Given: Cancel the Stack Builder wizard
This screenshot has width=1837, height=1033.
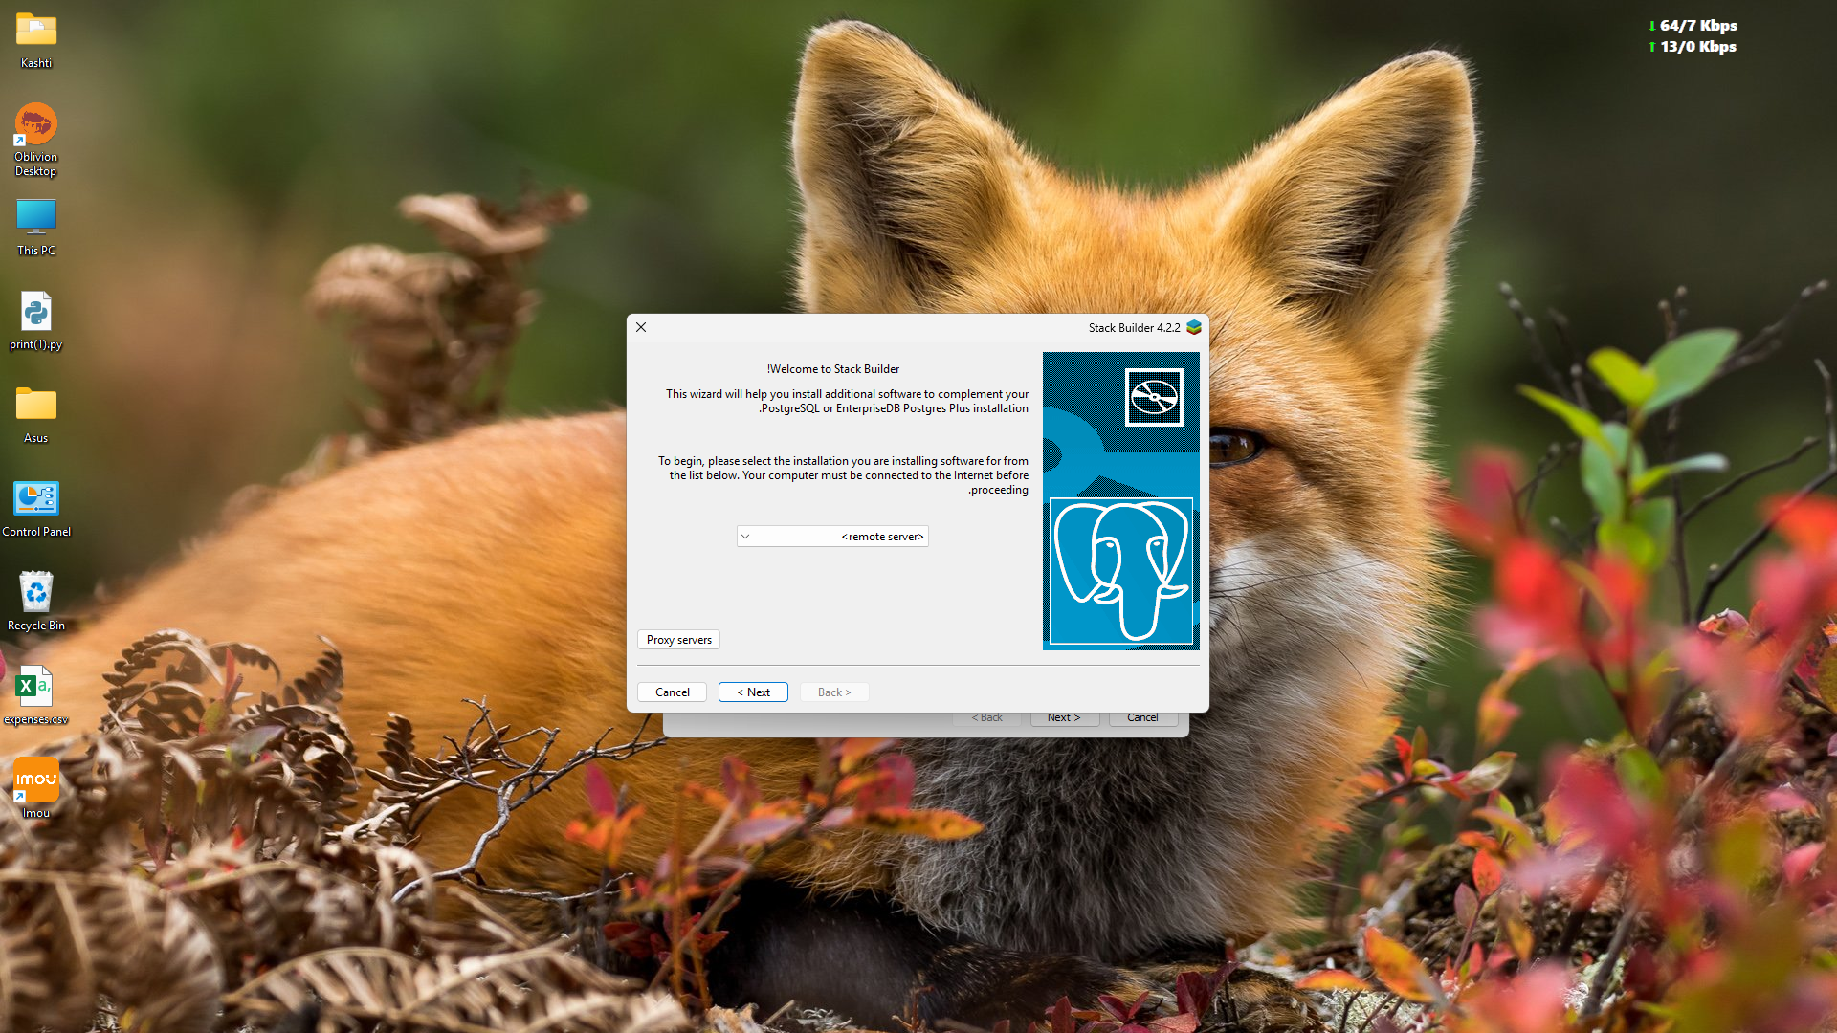Looking at the screenshot, I should coord(672,692).
